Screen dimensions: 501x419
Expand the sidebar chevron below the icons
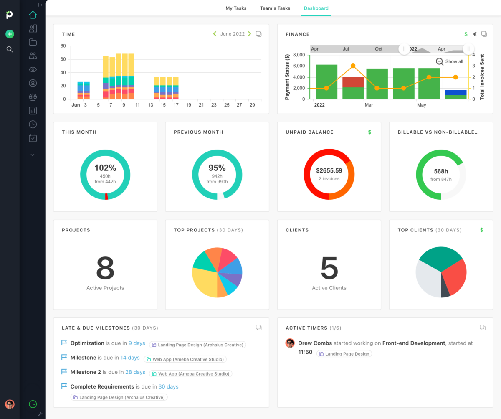(x=33, y=155)
